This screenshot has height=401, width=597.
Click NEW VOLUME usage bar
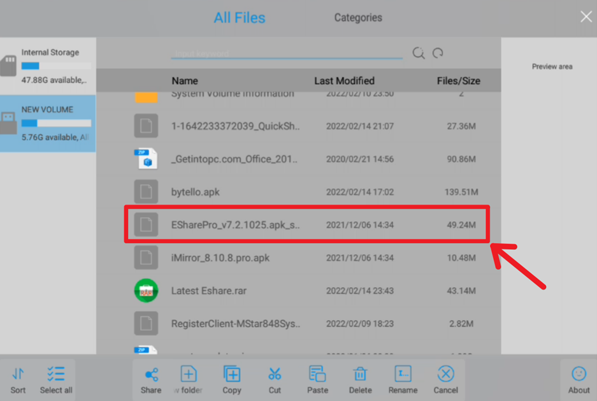(56, 123)
